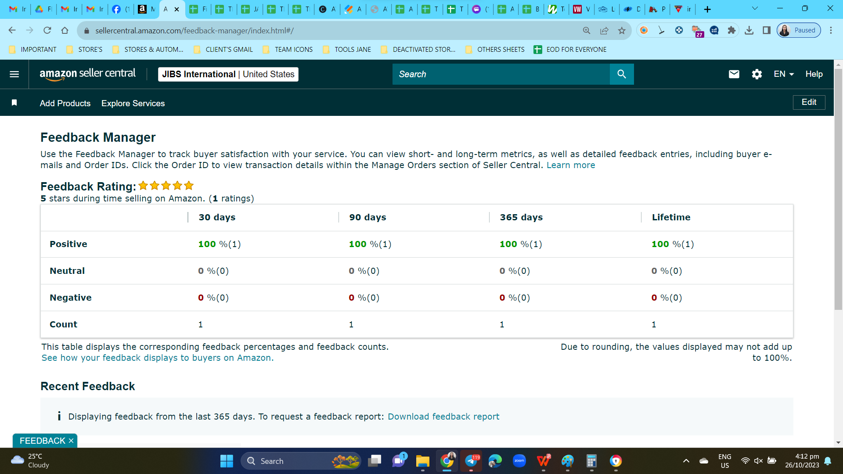This screenshot has height=474, width=843.
Task: Open the settings gear in Seller Central
Action: (757, 74)
